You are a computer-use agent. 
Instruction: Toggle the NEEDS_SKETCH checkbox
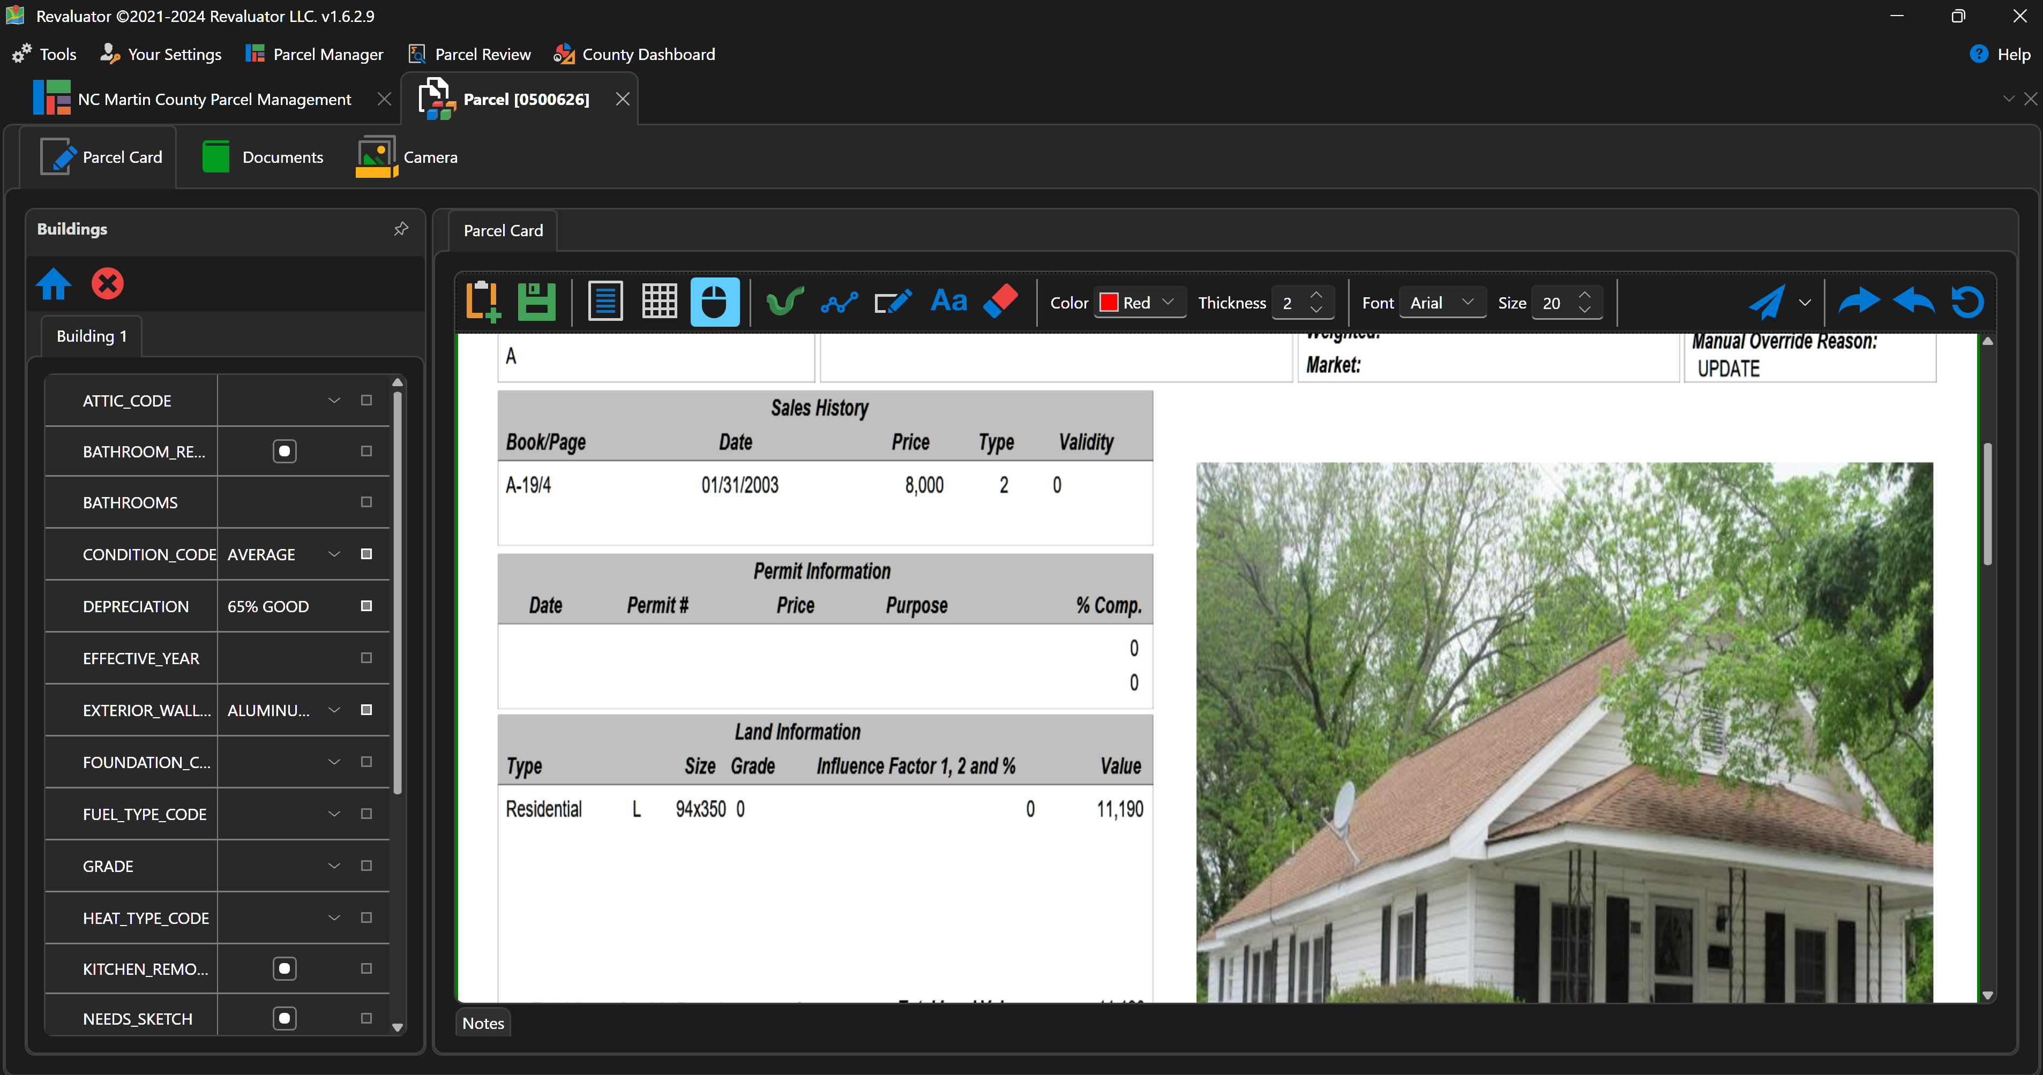pos(284,1018)
